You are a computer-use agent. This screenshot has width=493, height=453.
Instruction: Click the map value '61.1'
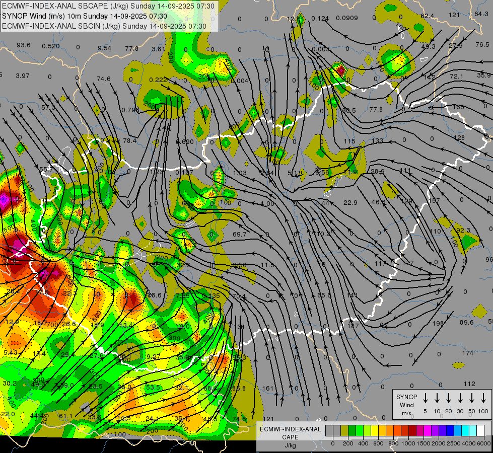click(x=65, y=416)
